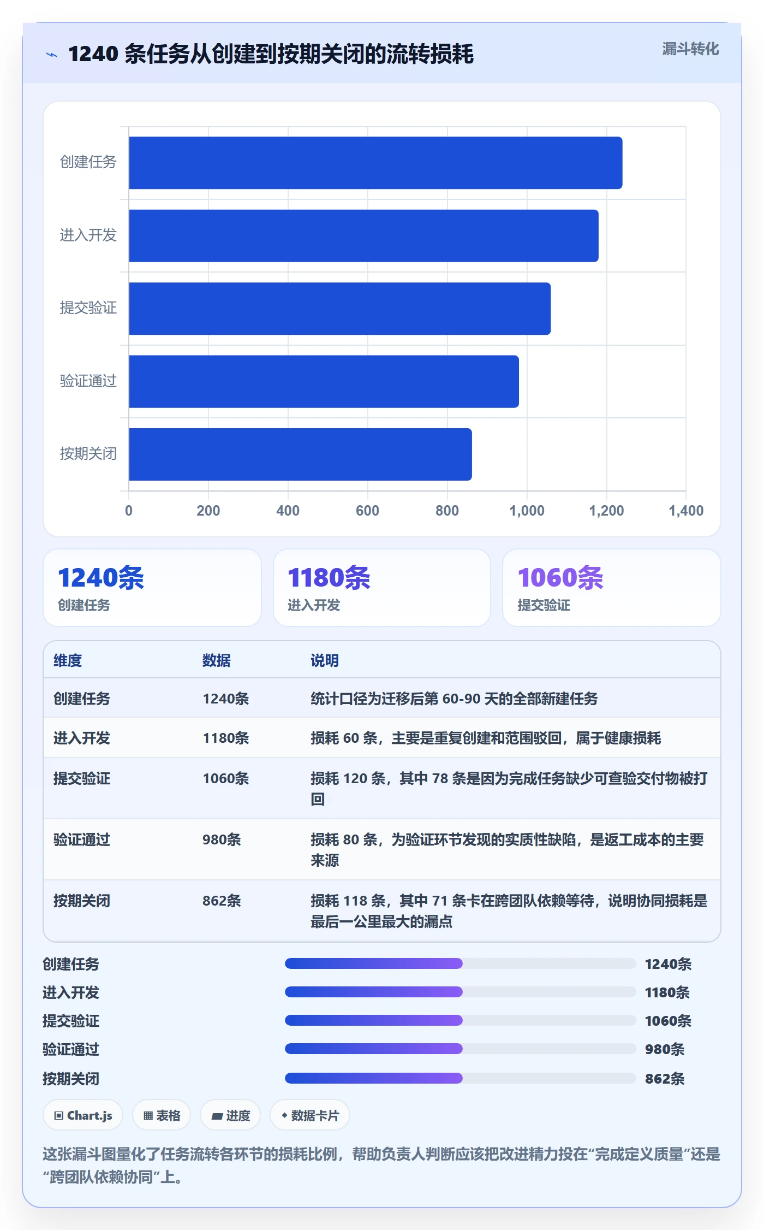Click the 862条 value beside the progress bar
This screenshot has width=764, height=1230.
coord(665,1079)
